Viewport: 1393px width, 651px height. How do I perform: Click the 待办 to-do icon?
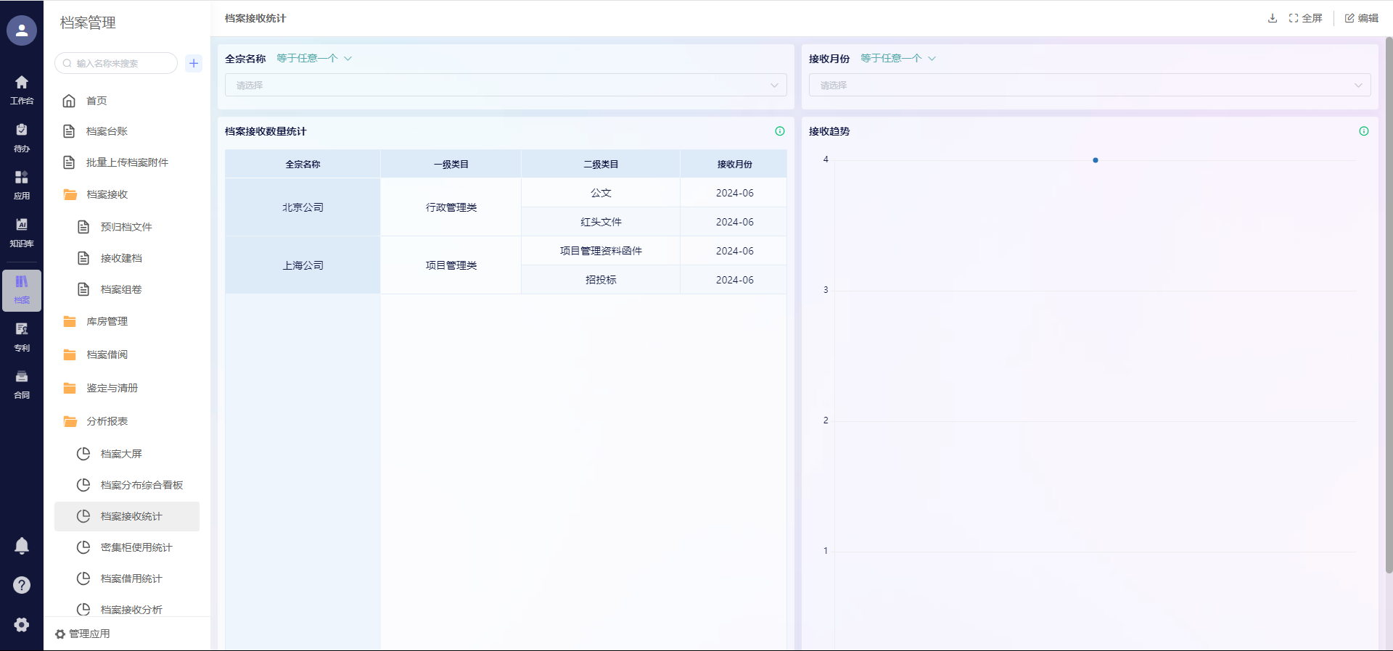(x=22, y=137)
